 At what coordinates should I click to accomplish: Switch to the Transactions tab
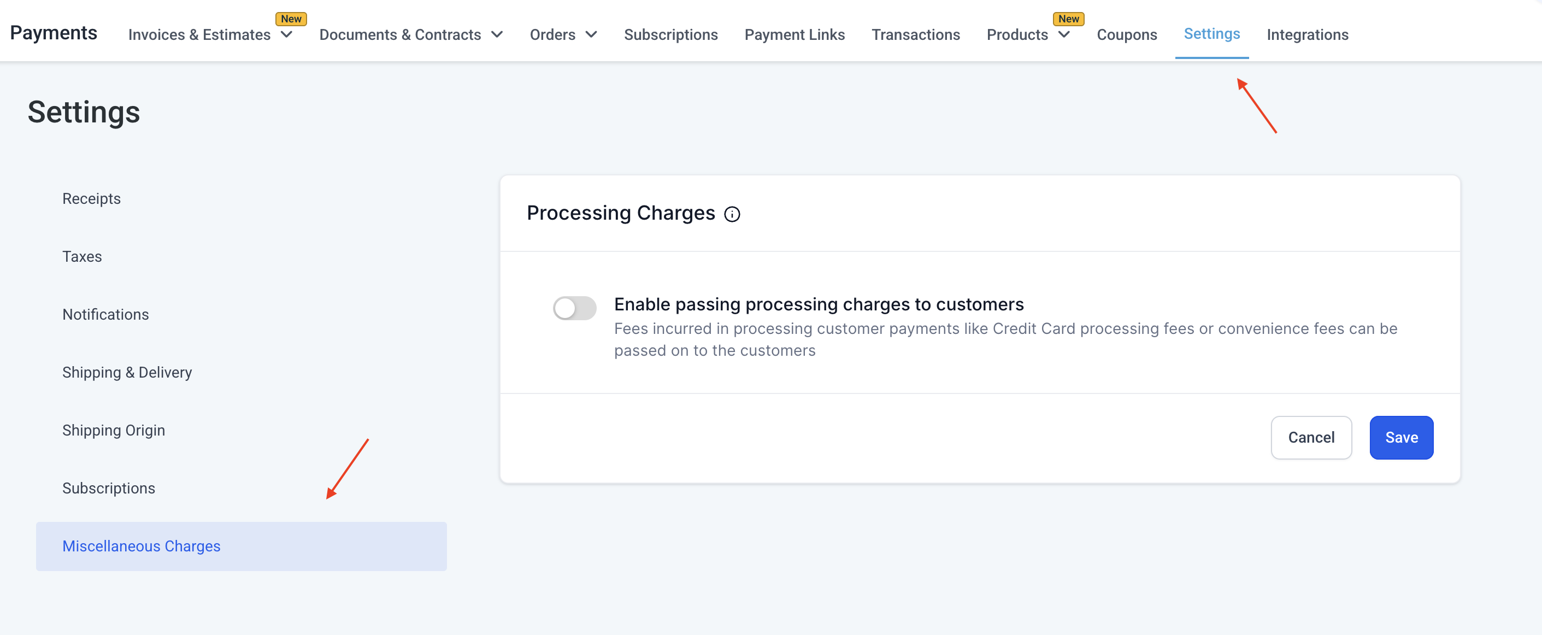[x=915, y=35]
